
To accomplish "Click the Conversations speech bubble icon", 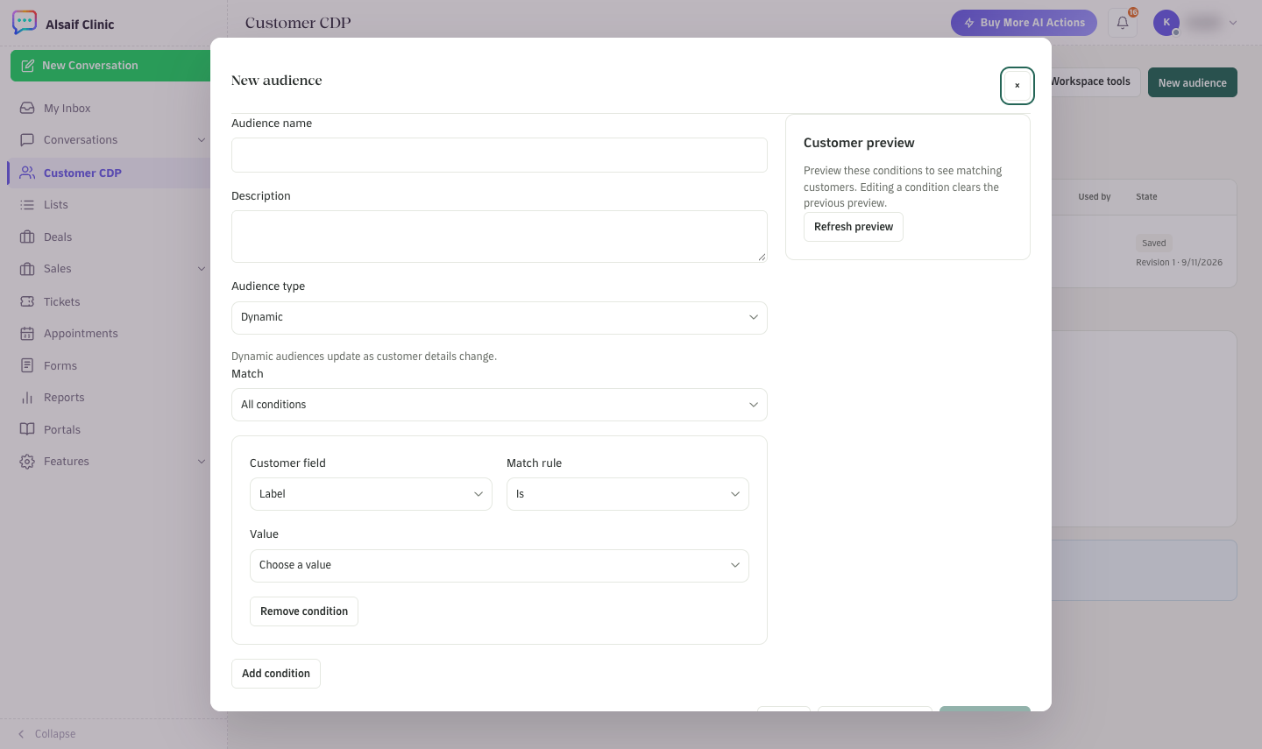I will click(x=27, y=140).
